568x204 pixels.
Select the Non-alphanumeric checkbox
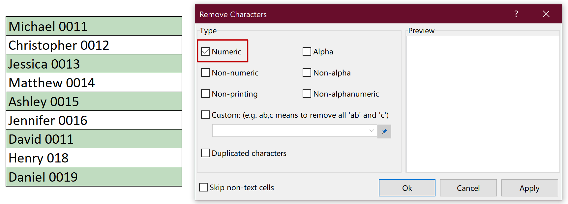307,94
